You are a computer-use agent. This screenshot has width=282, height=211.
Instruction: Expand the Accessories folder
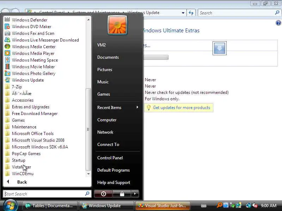point(19,100)
